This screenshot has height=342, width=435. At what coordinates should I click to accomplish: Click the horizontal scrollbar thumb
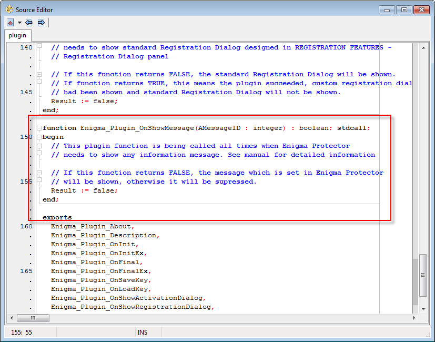[33, 318]
